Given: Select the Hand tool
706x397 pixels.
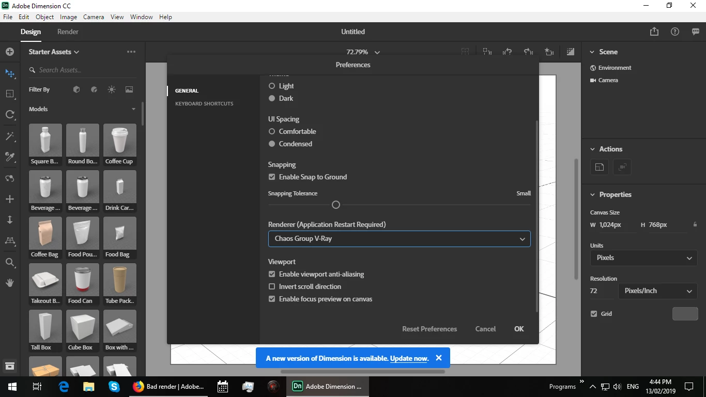Looking at the screenshot, I should tap(9, 283).
